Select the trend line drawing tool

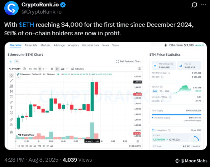(11, 81)
